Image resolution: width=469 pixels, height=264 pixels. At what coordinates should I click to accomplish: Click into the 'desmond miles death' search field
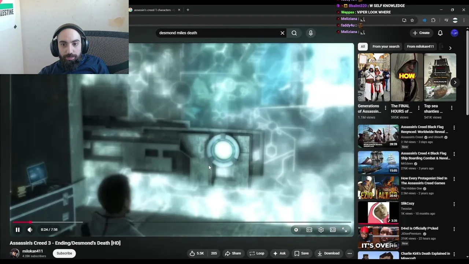pos(218,33)
